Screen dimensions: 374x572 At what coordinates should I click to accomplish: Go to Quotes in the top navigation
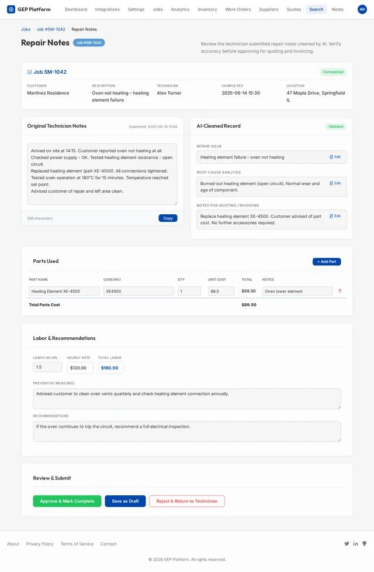(293, 9)
